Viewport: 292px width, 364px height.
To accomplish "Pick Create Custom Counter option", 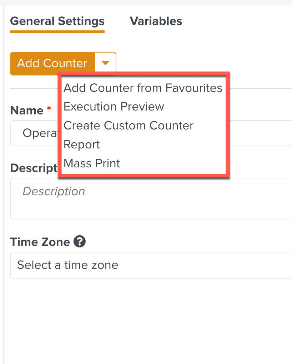I will tap(129, 126).
